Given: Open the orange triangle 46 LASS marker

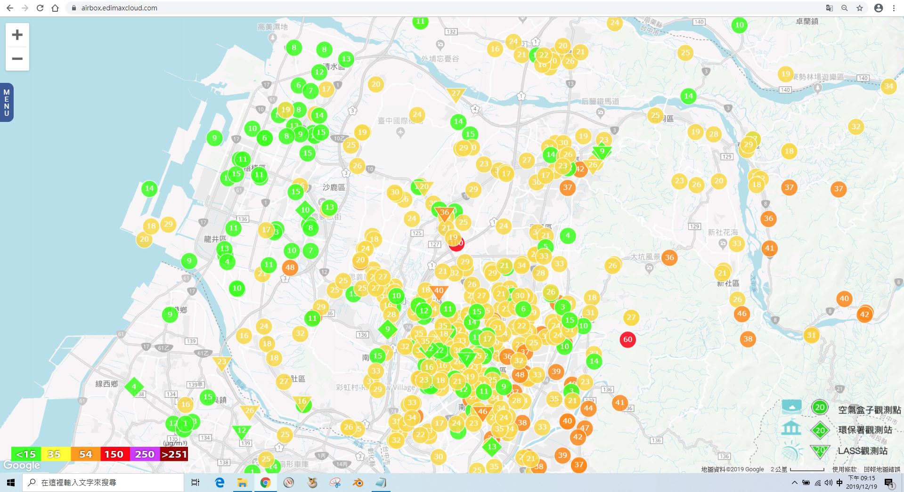Looking at the screenshot, I should 482,412.
